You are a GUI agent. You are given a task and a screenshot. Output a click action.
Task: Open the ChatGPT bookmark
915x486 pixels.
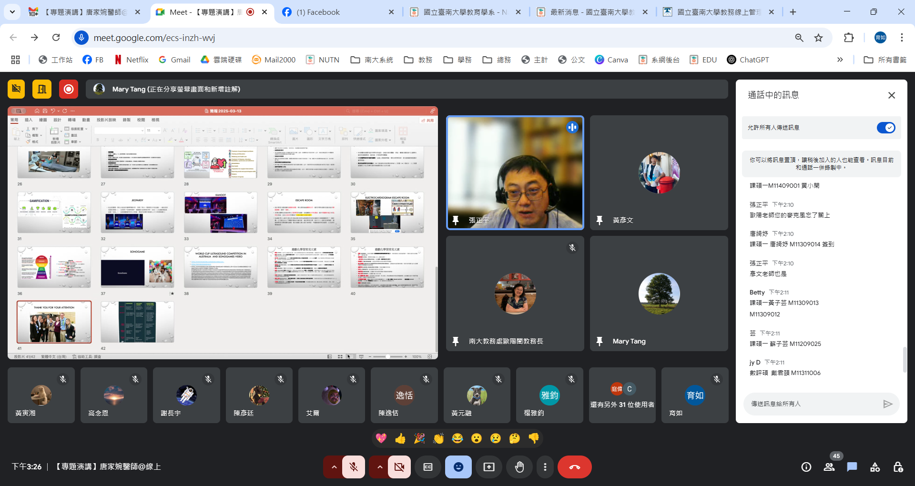click(x=748, y=60)
